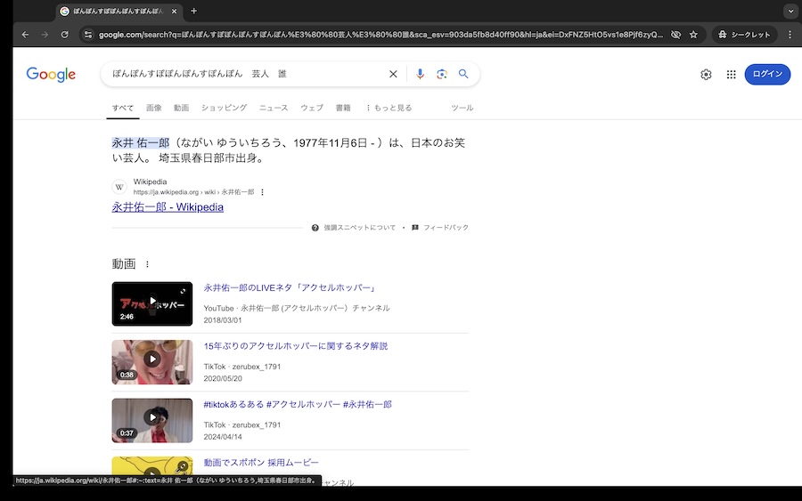The height and width of the screenshot is (501, 802).
Task: Click the Google logo
Action: pos(51,74)
